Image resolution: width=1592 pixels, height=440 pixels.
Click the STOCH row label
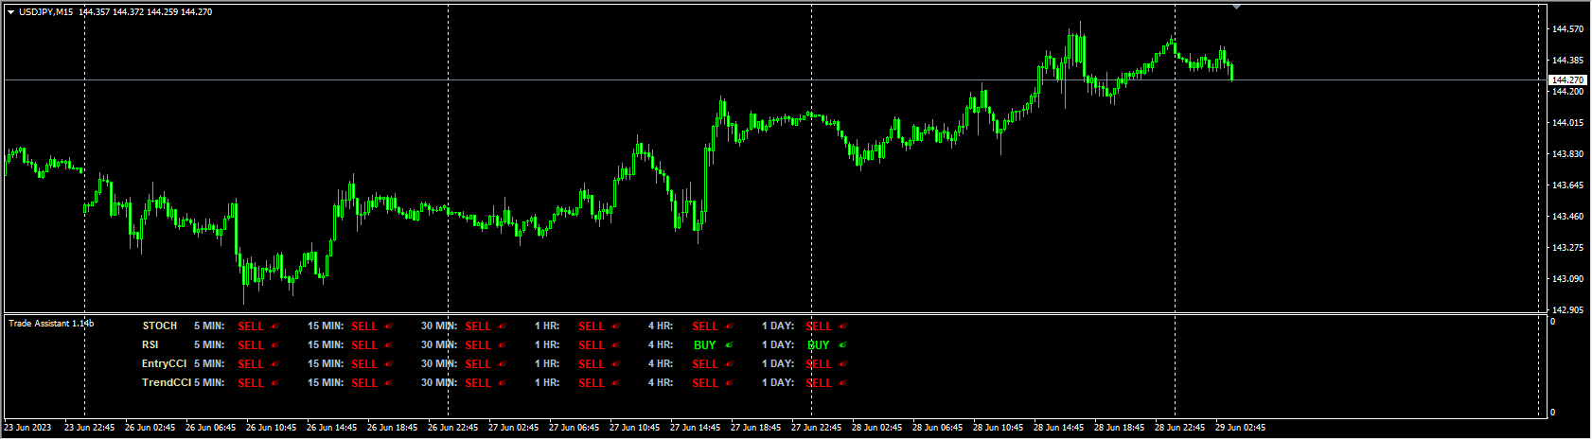click(x=160, y=326)
